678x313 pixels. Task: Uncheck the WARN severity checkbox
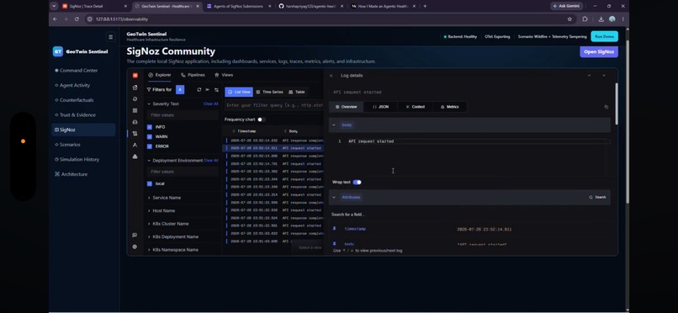[150, 136]
